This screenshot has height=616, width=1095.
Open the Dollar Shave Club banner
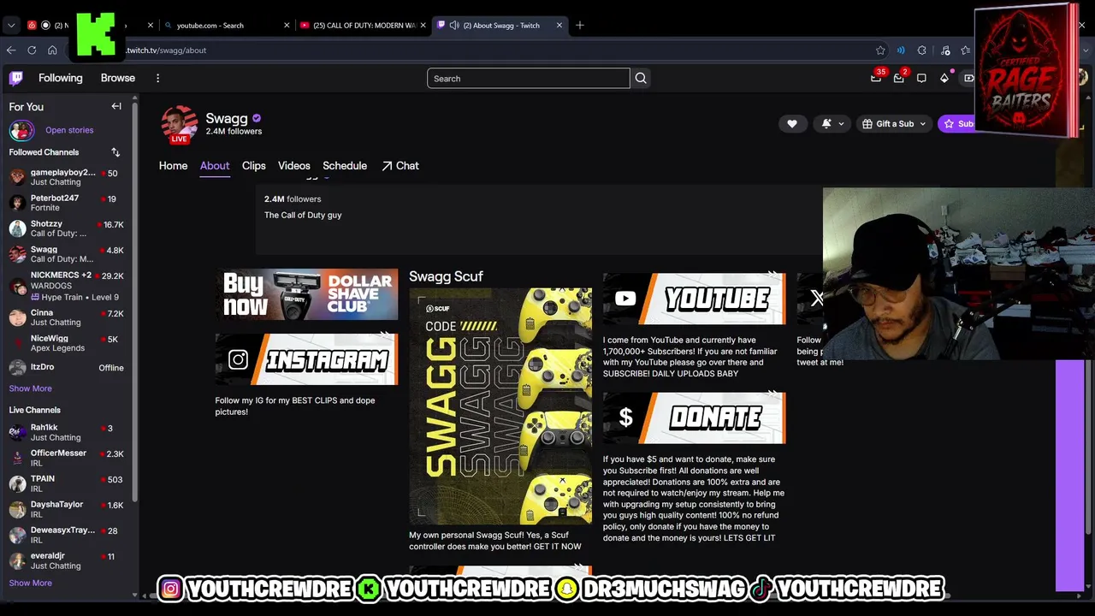[306, 294]
